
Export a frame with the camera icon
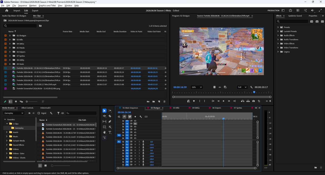[253, 101]
